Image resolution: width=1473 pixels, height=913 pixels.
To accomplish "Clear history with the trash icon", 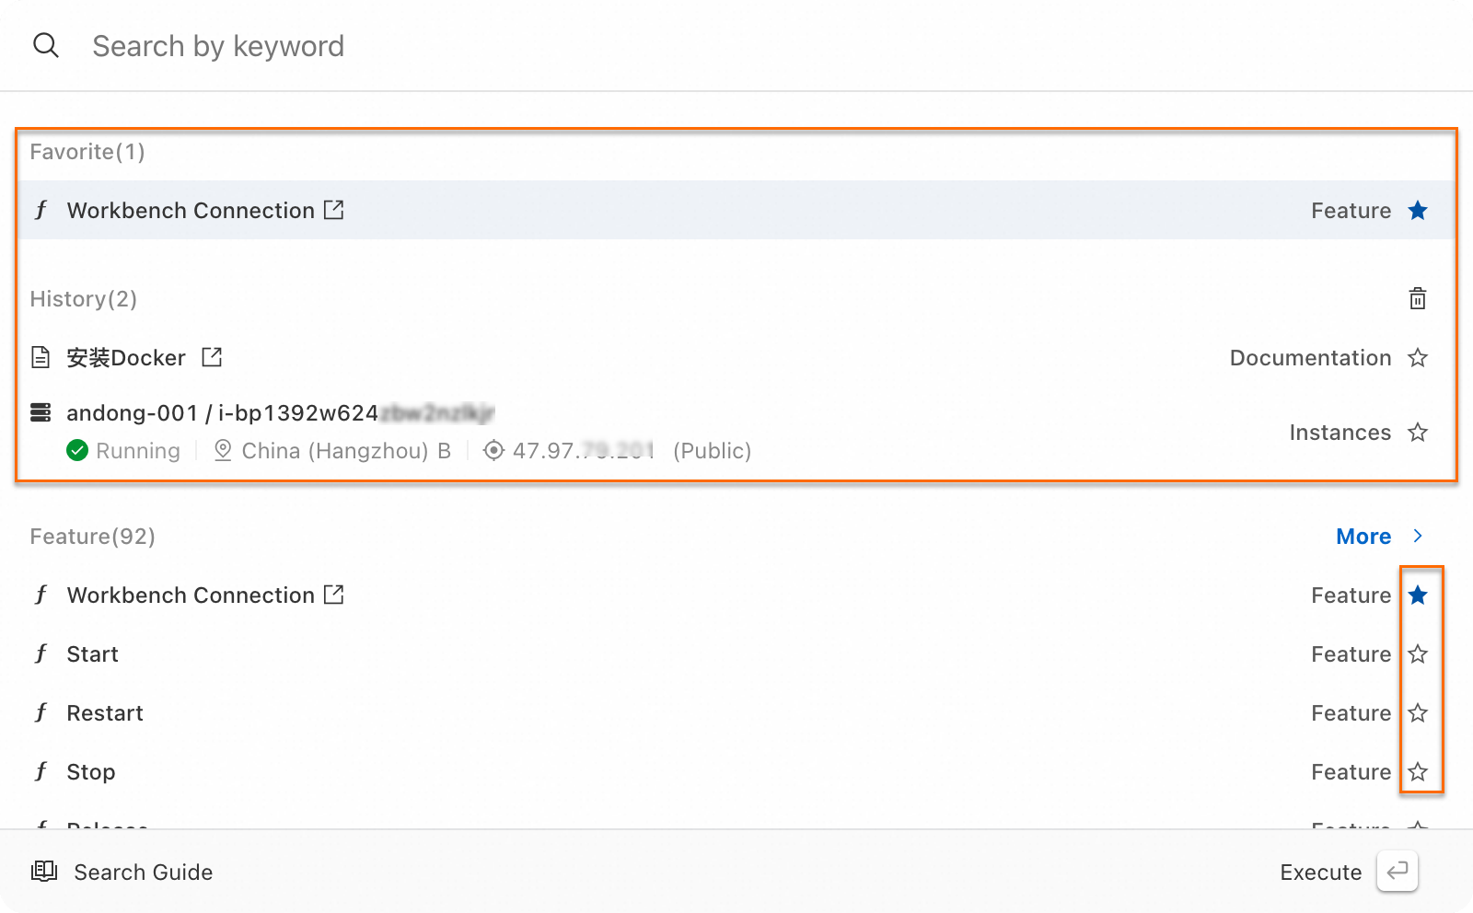I will point(1417,299).
